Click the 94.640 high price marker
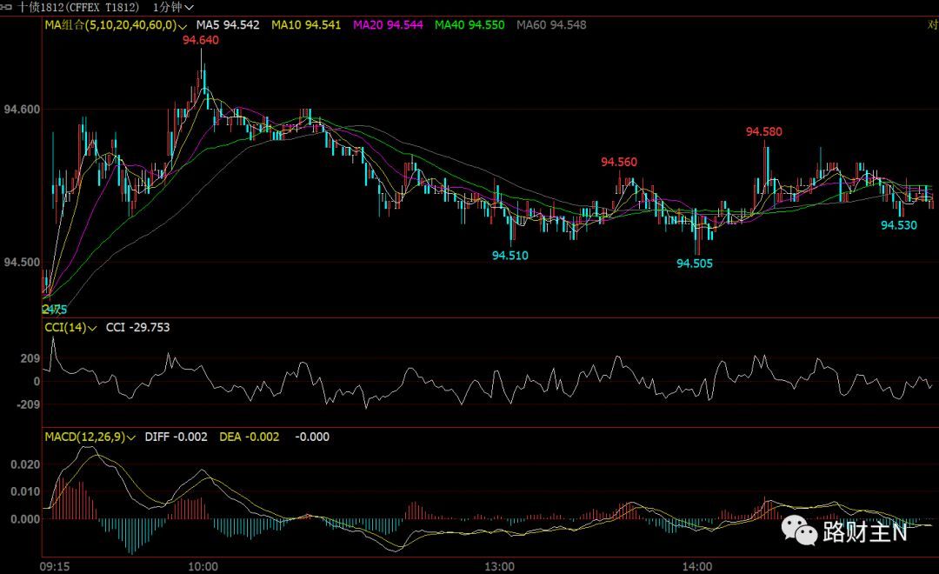The height and width of the screenshot is (574, 939). pos(201,40)
